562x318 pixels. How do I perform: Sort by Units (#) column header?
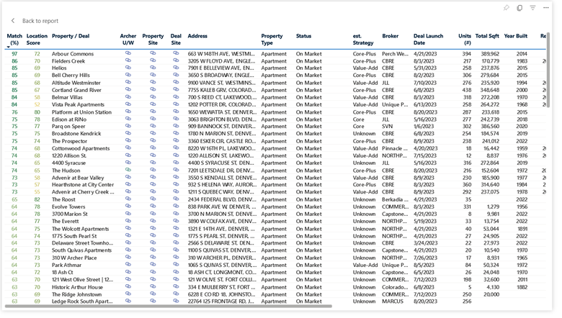(x=465, y=40)
